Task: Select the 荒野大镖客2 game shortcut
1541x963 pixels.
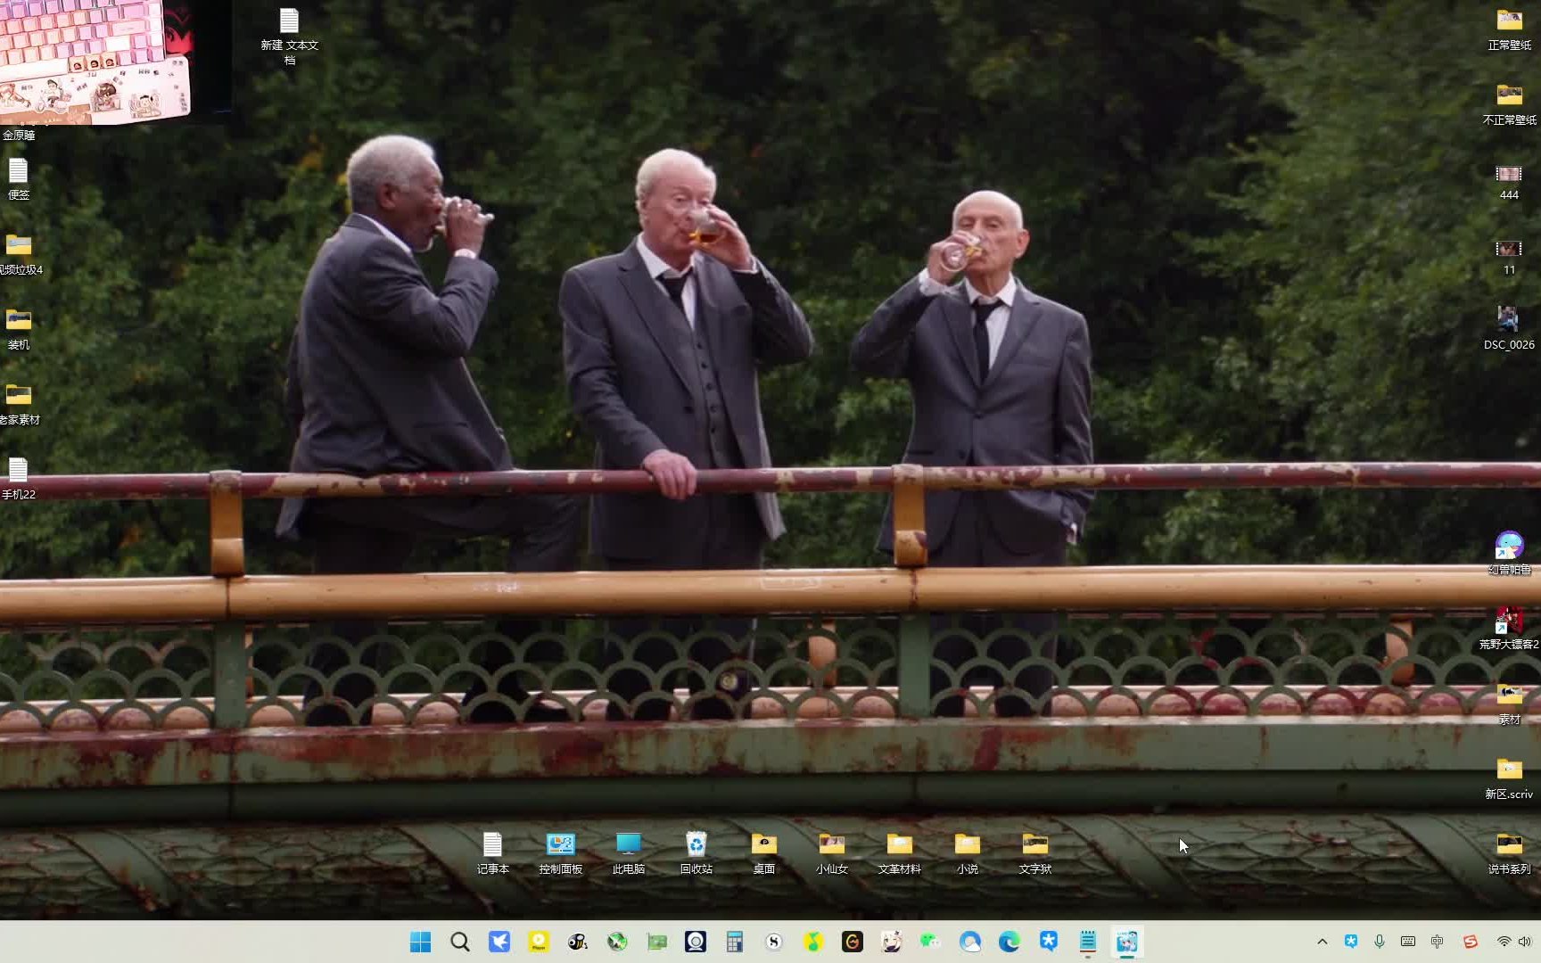Action: pyautogui.click(x=1509, y=628)
